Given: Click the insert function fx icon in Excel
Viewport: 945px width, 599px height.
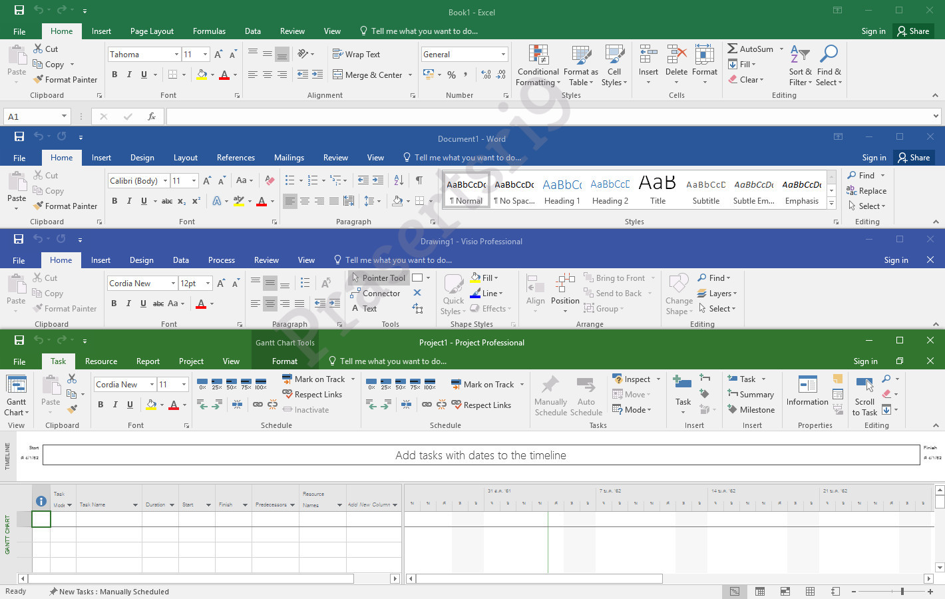Looking at the screenshot, I should tap(152, 116).
